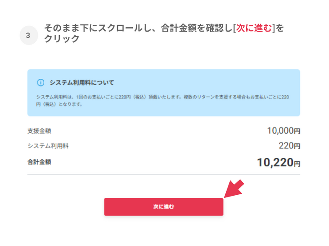Select the システム利用料について title

pos(82,83)
